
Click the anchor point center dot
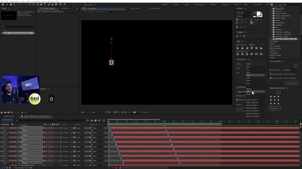pyautogui.click(x=275, y=100)
